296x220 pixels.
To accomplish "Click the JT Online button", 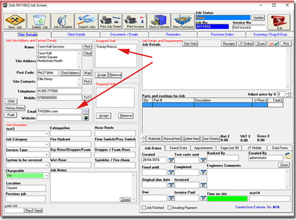I will [246, 44].
